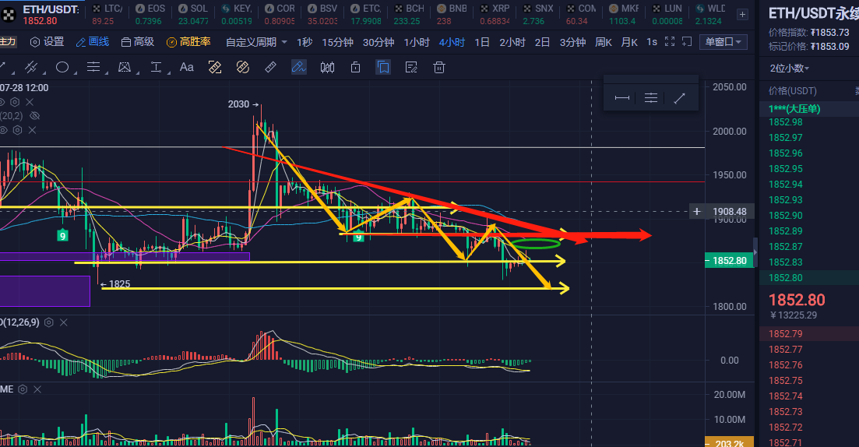Expand the 自定义周期 custom period dropdown

[256, 41]
